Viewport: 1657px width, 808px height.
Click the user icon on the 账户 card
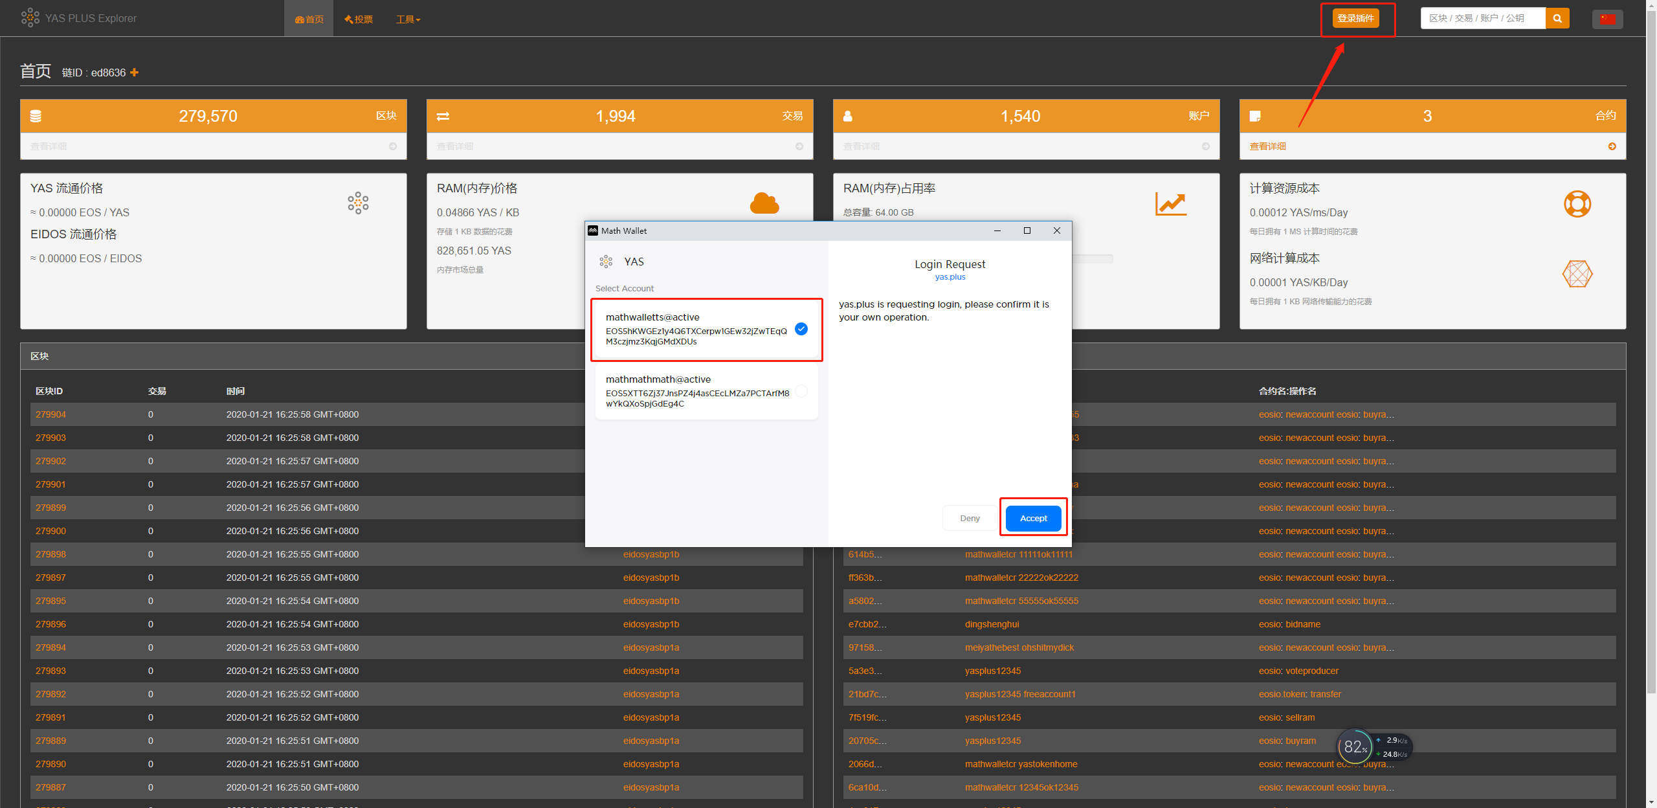848,117
